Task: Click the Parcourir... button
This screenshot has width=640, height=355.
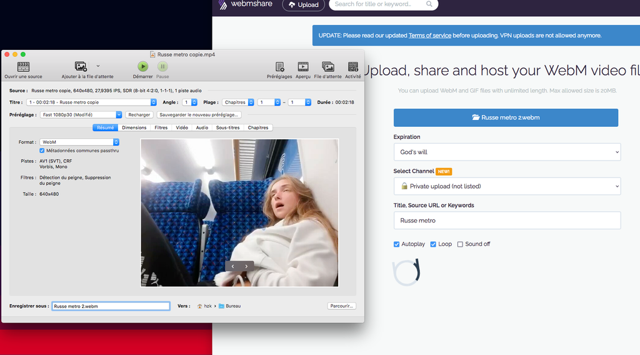Action: (x=342, y=306)
